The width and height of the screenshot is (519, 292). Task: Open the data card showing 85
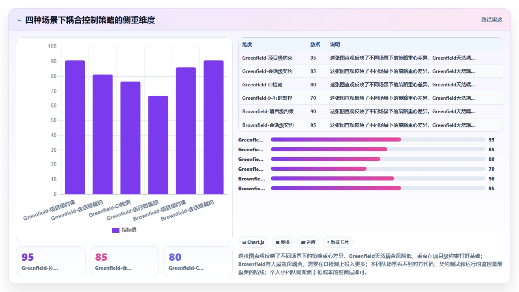(124, 261)
